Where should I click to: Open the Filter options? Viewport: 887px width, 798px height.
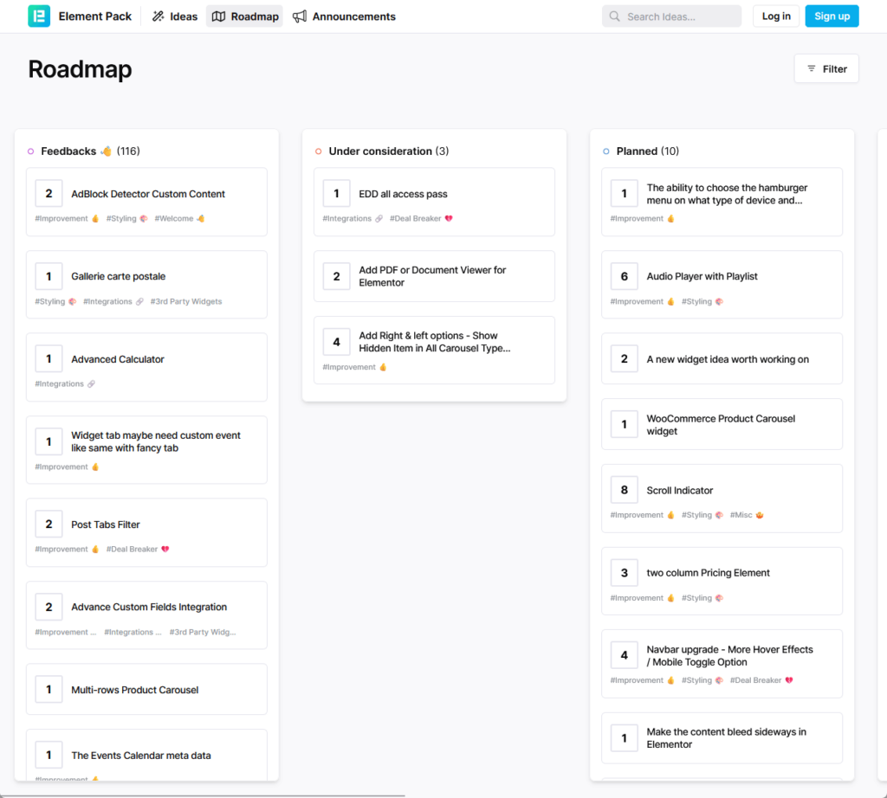[x=826, y=69]
